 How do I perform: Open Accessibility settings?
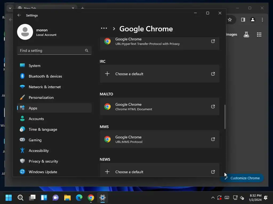[54, 151]
